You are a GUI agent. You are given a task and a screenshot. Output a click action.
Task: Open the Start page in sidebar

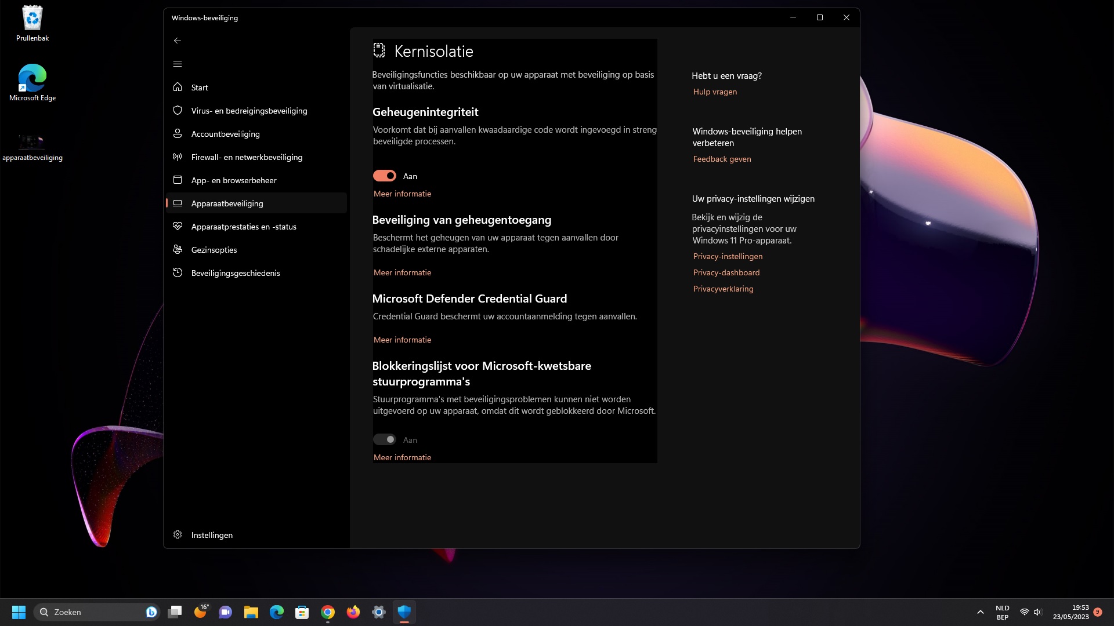256,88
